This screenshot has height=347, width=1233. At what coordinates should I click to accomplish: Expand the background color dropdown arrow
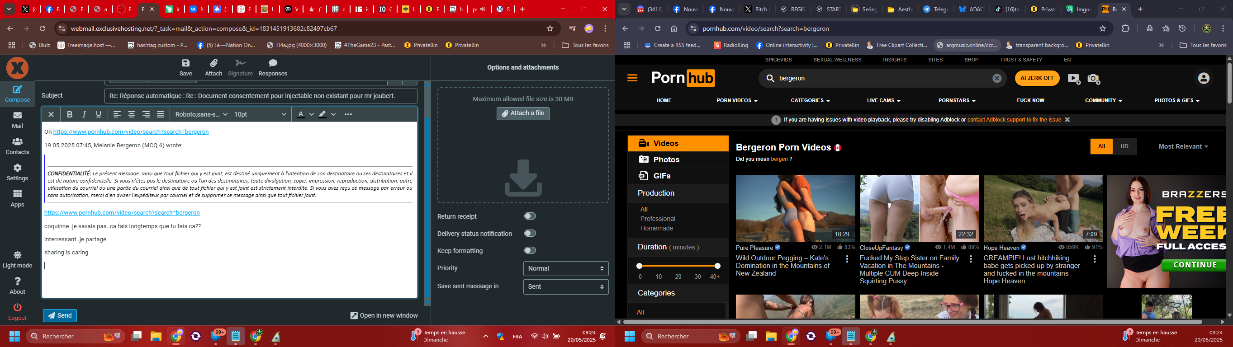click(x=334, y=114)
